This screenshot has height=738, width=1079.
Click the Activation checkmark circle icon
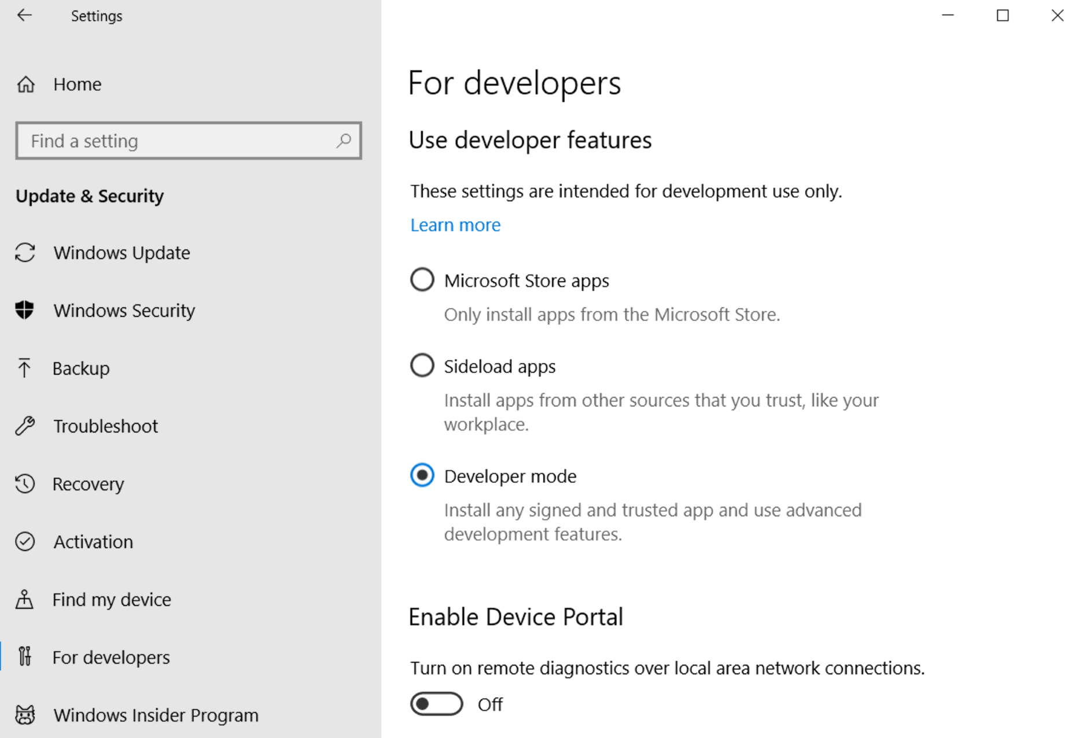pos(25,541)
